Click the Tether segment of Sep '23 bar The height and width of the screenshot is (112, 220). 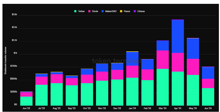[x=72, y=96]
